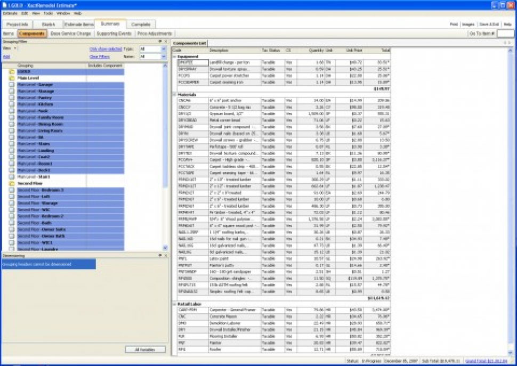Click the folder icon beside Main Level
The width and height of the screenshot is (517, 366).
click(x=12, y=78)
